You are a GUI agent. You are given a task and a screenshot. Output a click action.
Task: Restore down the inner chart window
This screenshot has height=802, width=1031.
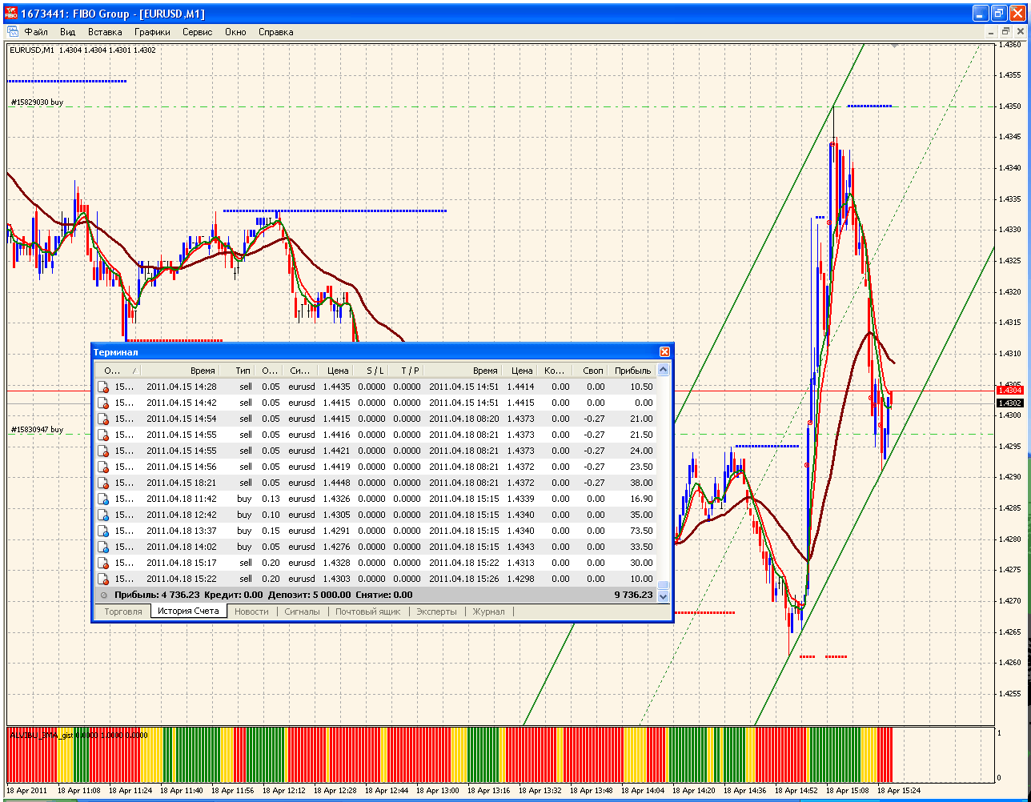pyautogui.click(x=1005, y=32)
